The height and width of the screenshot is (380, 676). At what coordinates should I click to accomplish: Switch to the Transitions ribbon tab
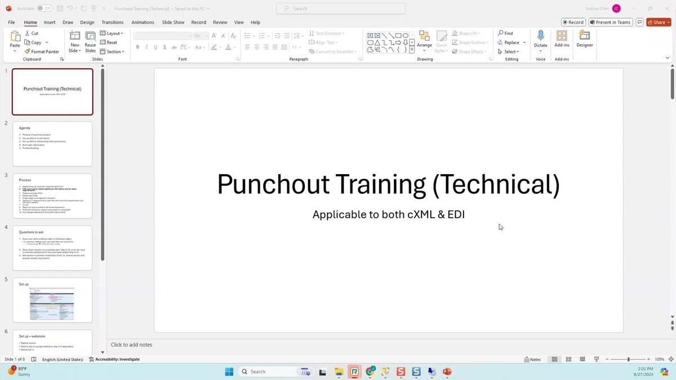[x=112, y=22]
